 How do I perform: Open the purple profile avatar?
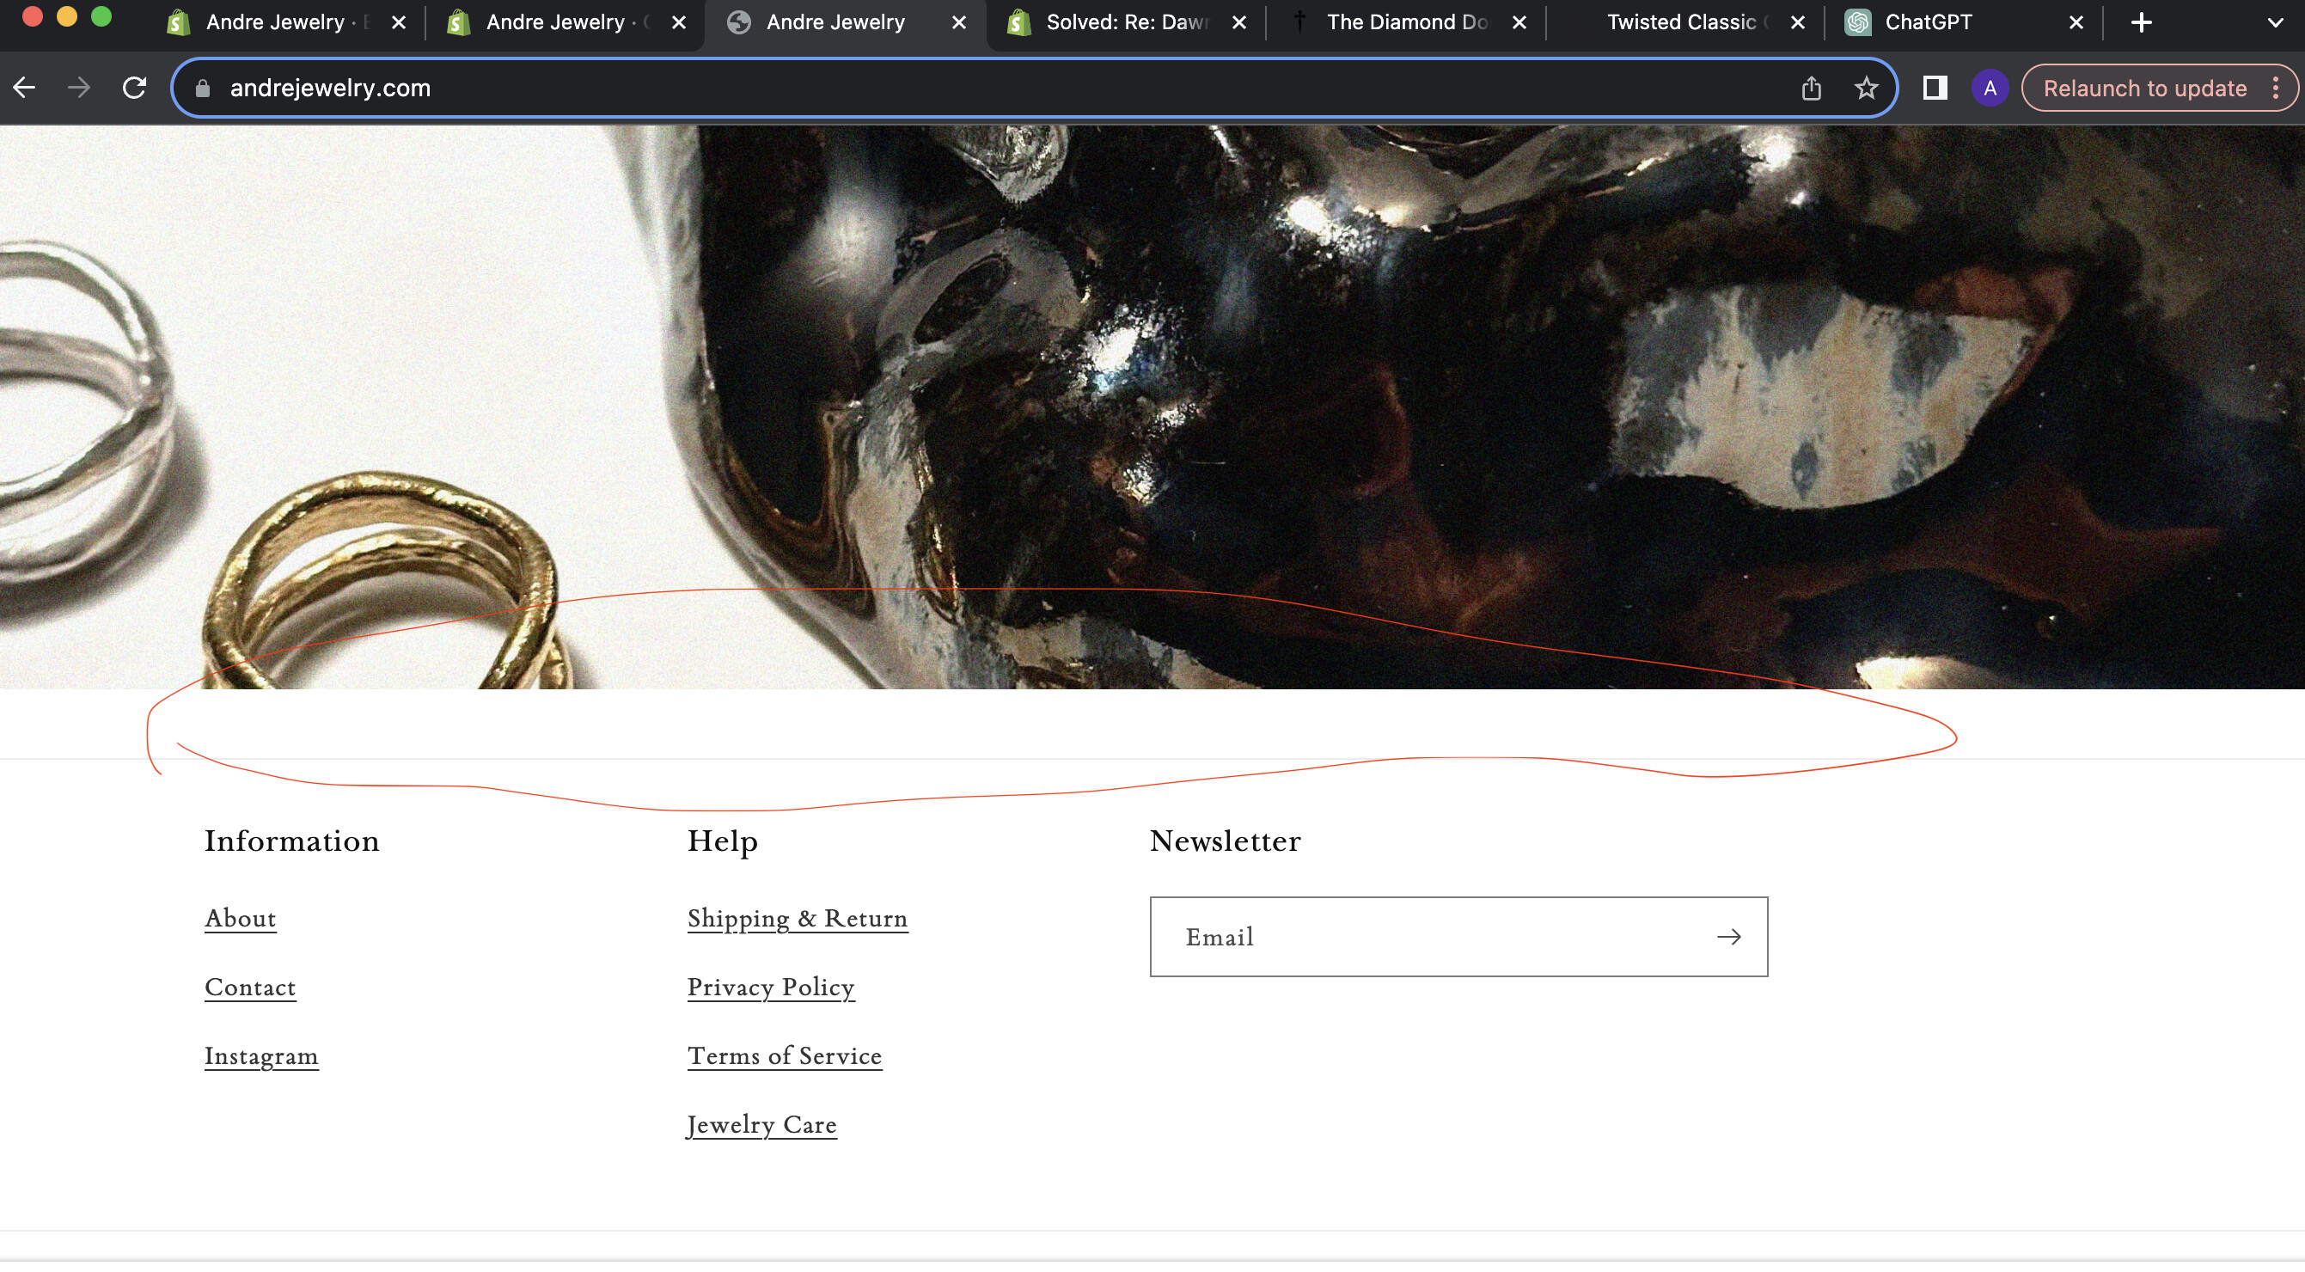point(1989,88)
